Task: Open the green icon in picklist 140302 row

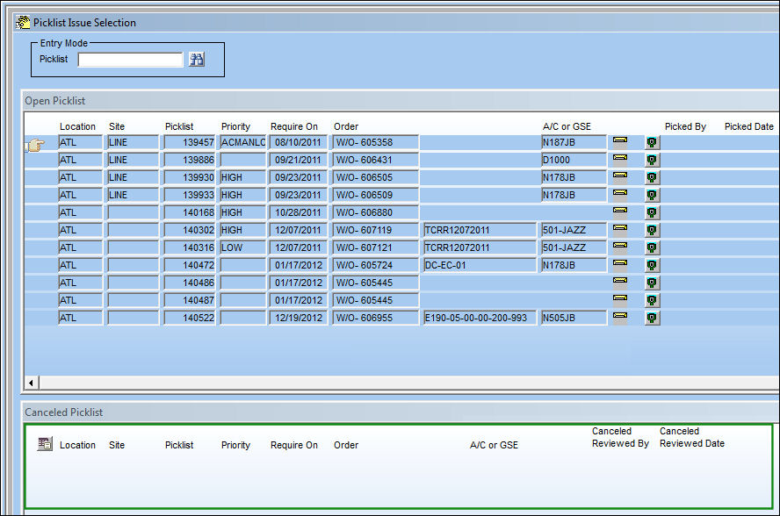Action: point(652,230)
